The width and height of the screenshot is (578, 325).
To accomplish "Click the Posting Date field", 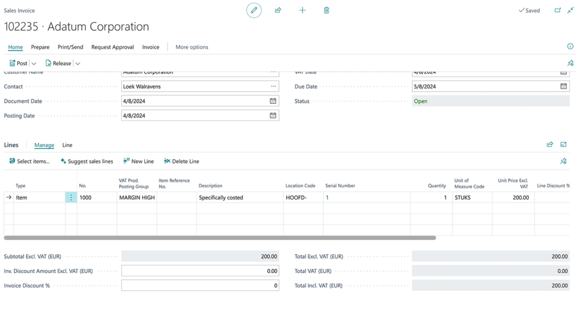I will pyautogui.click(x=200, y=116).
